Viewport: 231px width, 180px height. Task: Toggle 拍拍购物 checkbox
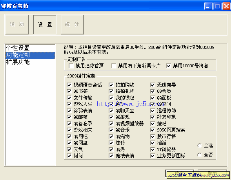click(111, 85)
